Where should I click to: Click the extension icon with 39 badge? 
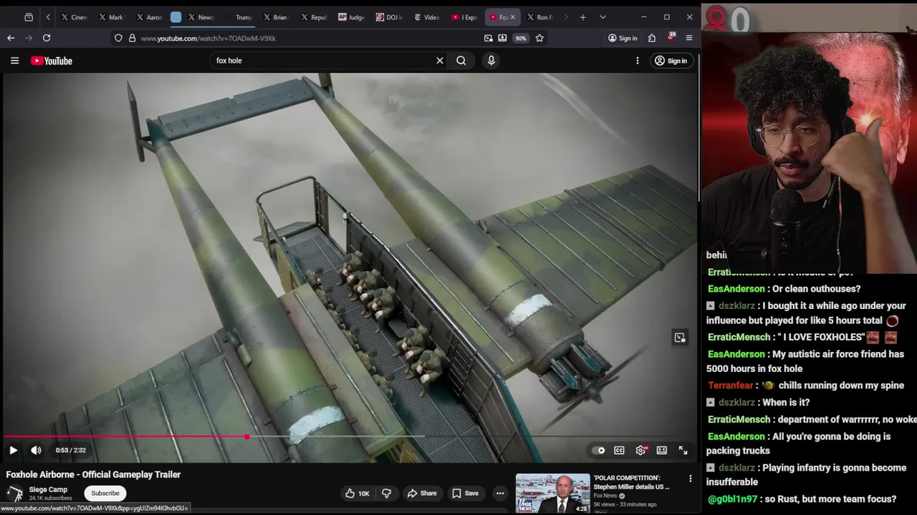click(x=671, y=37)
